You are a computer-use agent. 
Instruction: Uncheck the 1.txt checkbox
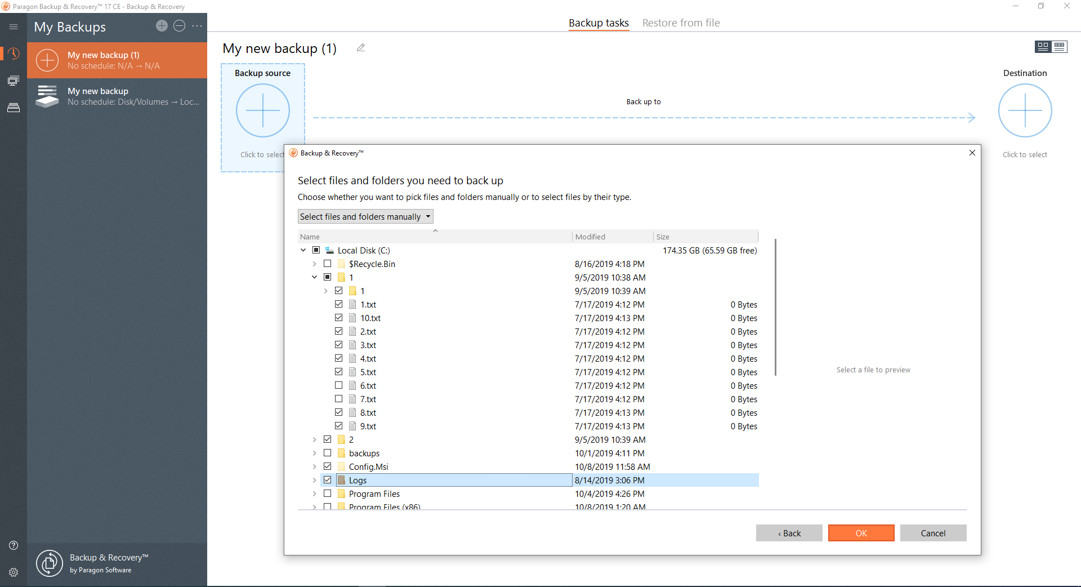click(338, 304)
